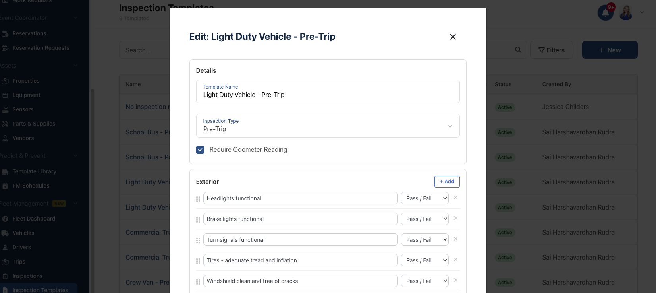Viewport: 656px width, 293px height.
Task: Click the New template button
Action: (x=610, y=50)
